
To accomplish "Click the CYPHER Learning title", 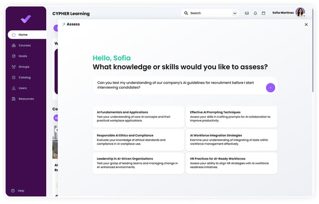I will [71, 14].
